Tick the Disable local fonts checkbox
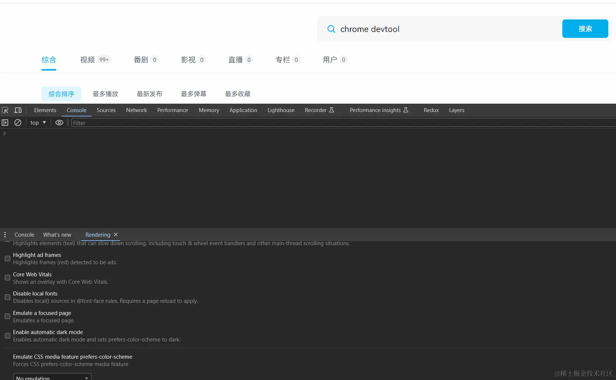616x380 pixels. (x=7, y=297)
